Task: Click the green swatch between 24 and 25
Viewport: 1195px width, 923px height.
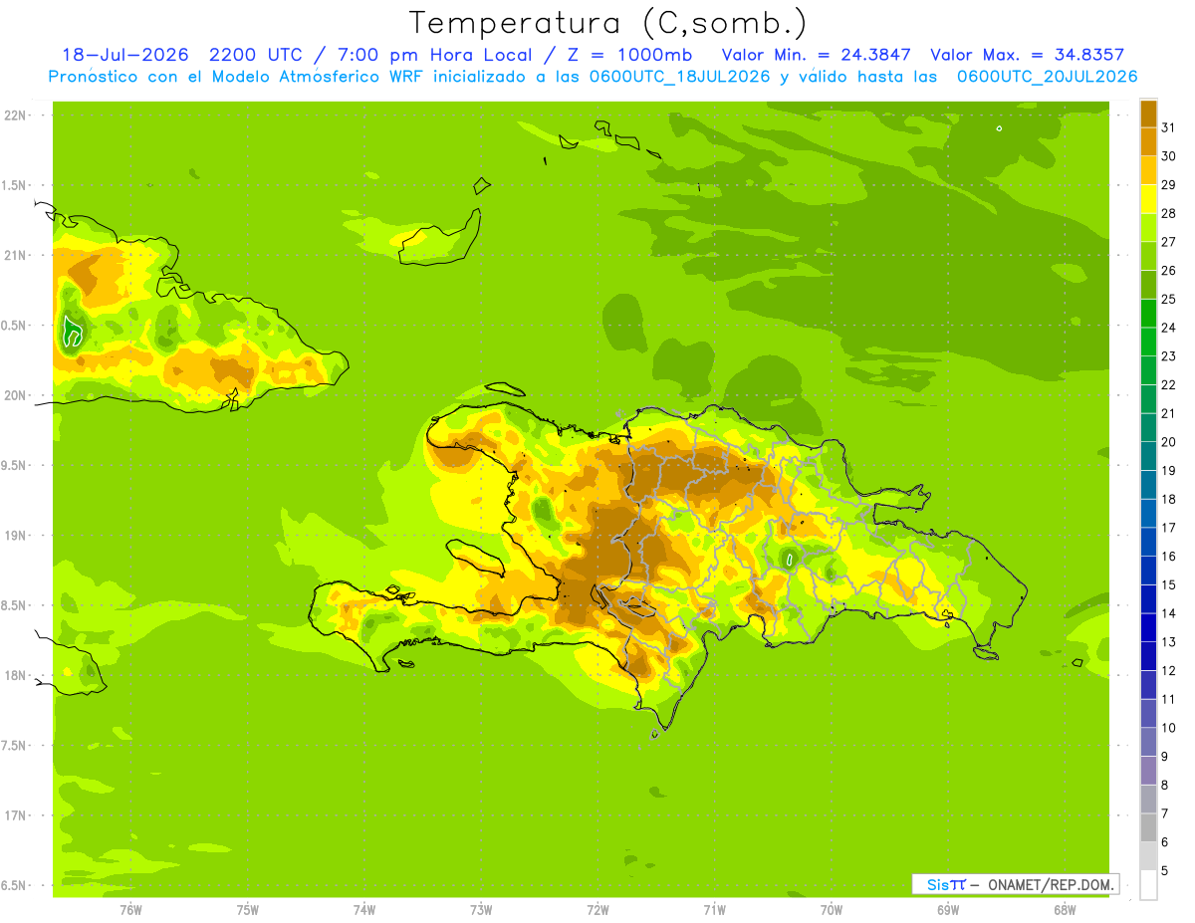Action: [1148, 313]
